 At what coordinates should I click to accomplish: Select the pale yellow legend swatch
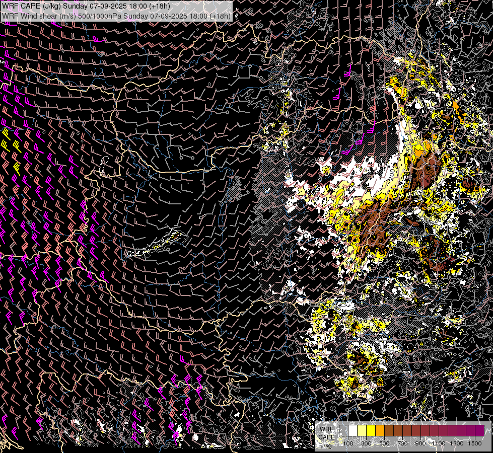362,430
